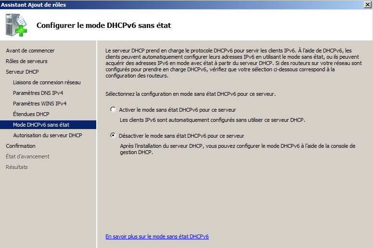
Task: Click the server with plus wizard icon
Action: 16,25
